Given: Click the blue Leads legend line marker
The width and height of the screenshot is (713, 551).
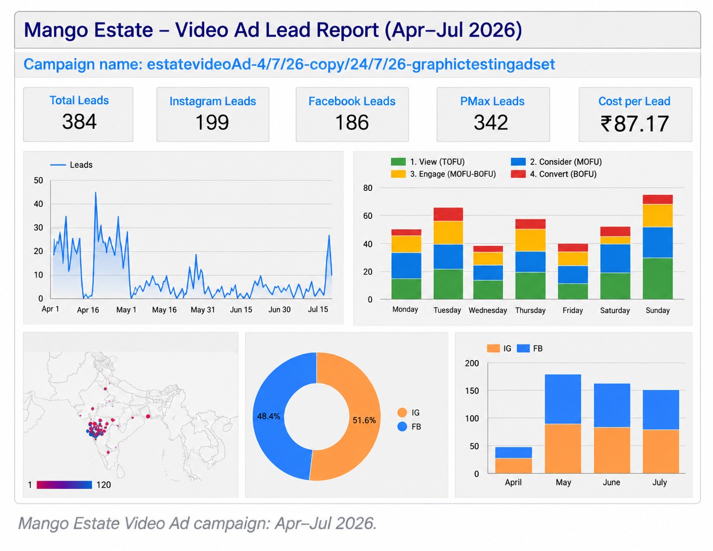Looking at the screenshot, I should point(58,165).
